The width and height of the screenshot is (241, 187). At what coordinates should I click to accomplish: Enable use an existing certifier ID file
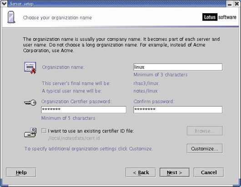click(44, 131)
